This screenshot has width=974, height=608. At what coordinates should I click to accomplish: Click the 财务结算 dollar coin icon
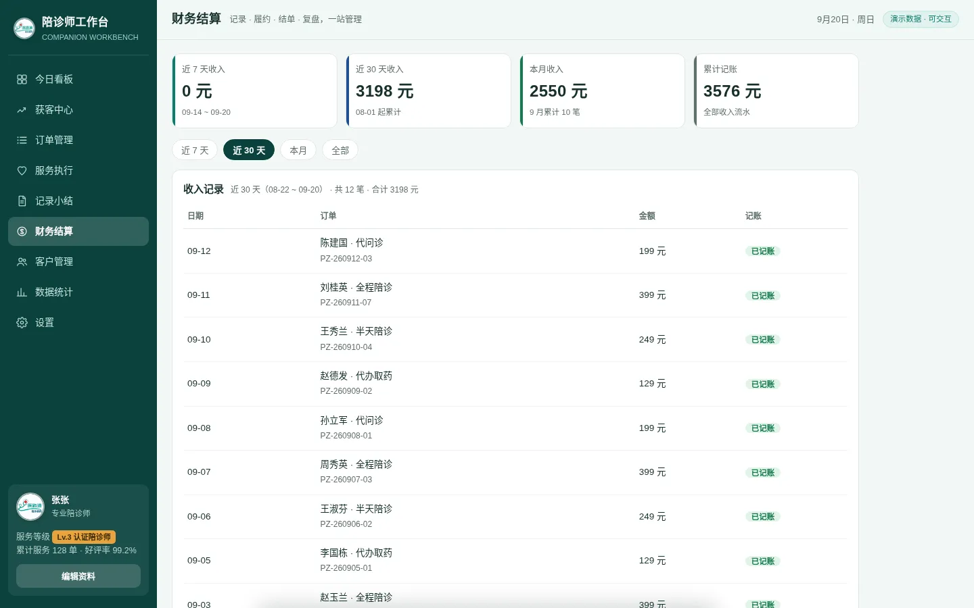point(22,232)
